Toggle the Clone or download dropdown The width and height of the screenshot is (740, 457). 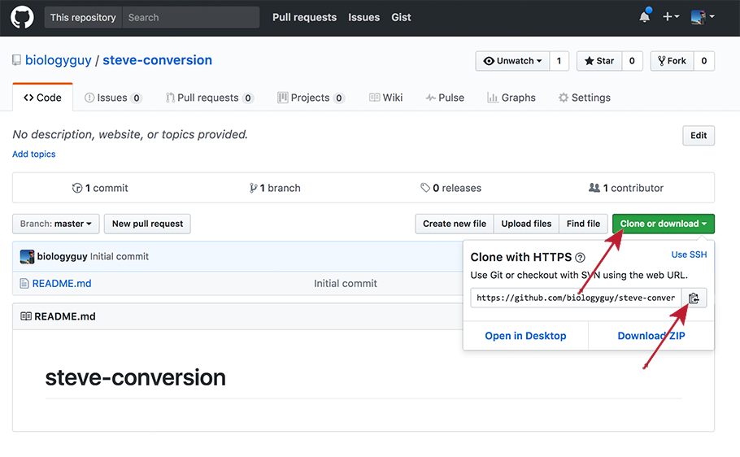pos(664,224)
